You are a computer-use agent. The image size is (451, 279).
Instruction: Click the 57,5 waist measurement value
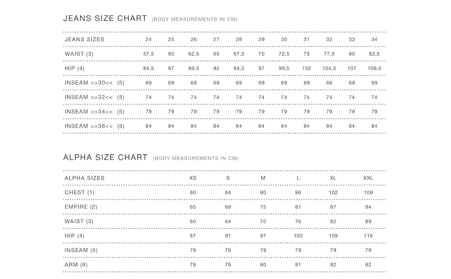pos(148,54)
